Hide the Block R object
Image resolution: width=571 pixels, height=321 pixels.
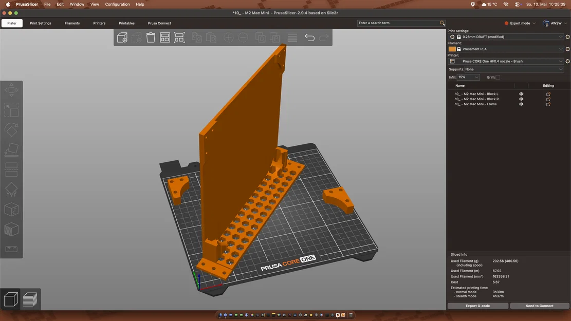pos(521,99)
